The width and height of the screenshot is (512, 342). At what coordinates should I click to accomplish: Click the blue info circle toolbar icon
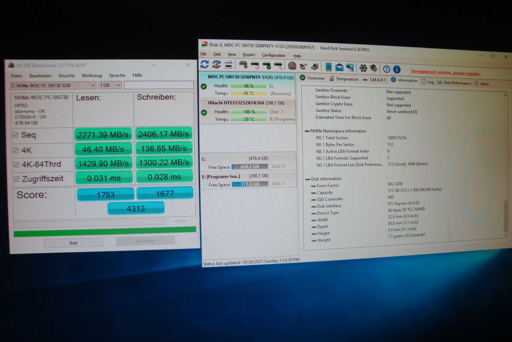pyautogui.click(x=397, y=69)
